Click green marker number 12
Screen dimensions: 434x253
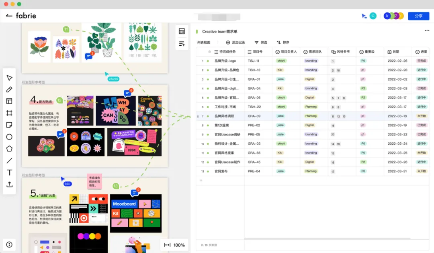(59, 100)
